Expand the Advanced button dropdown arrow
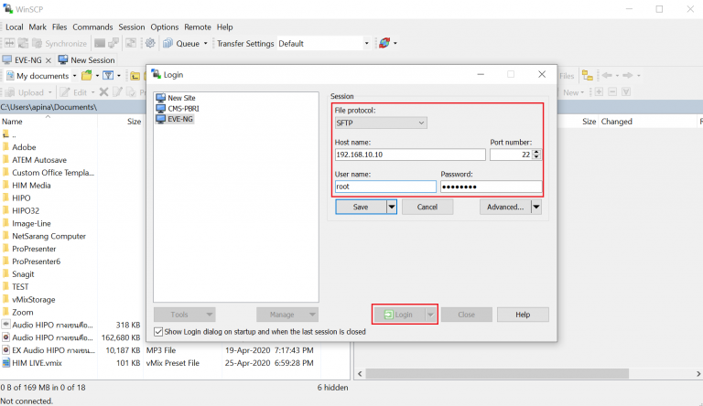Screen dimensions: 703x406 (536, 208)
